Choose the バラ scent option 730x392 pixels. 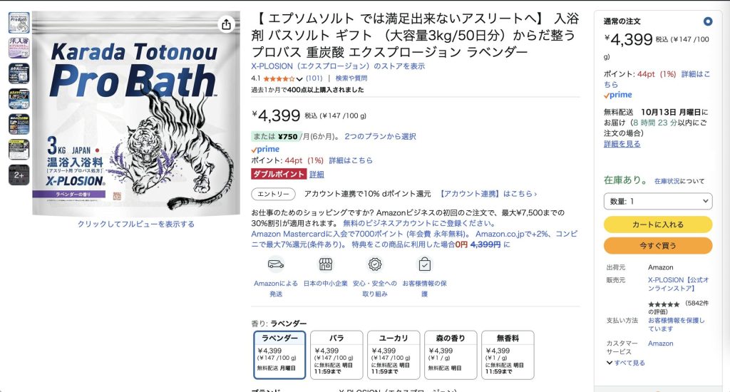[x=336, y=355]
